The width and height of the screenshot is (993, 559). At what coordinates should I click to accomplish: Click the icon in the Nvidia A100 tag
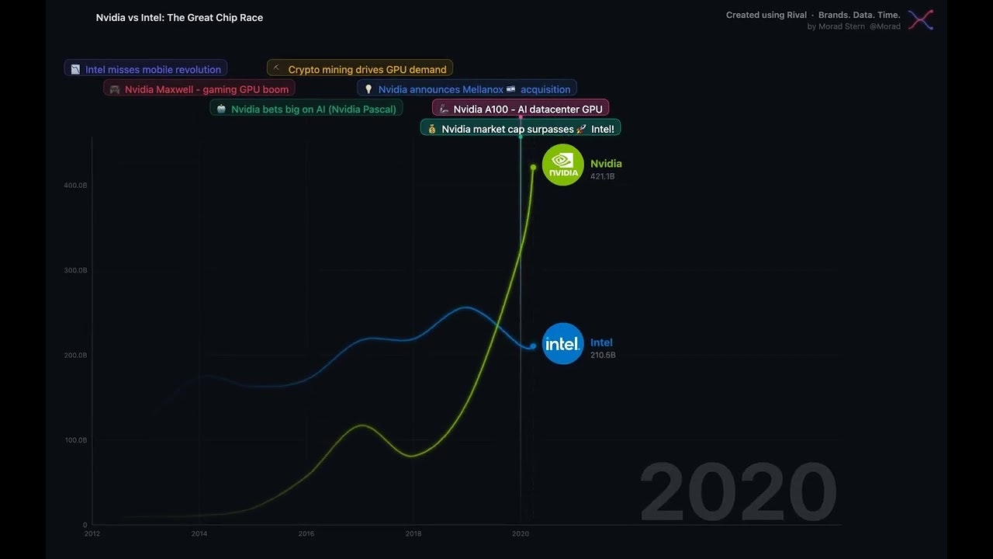pyautogui.click(x=444, y=109)
